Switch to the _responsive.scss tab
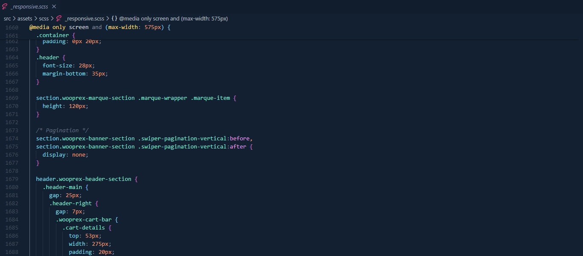583x256 pixels. point(29,6)
